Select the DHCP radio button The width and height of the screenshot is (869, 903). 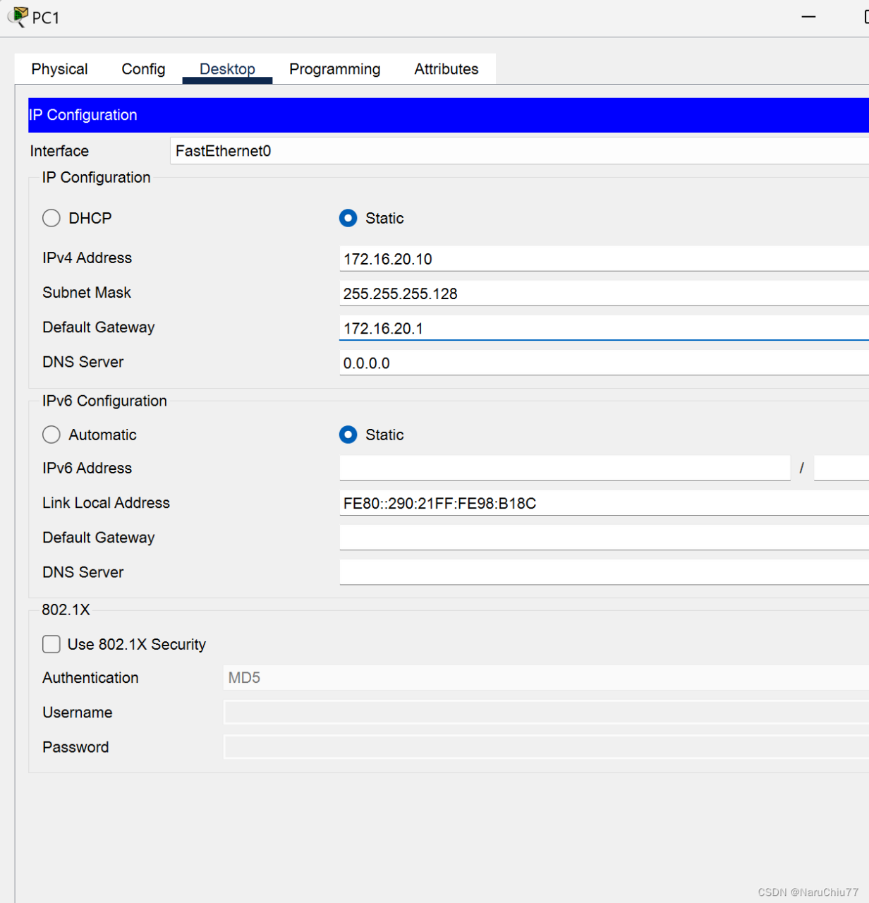point(51,218)
